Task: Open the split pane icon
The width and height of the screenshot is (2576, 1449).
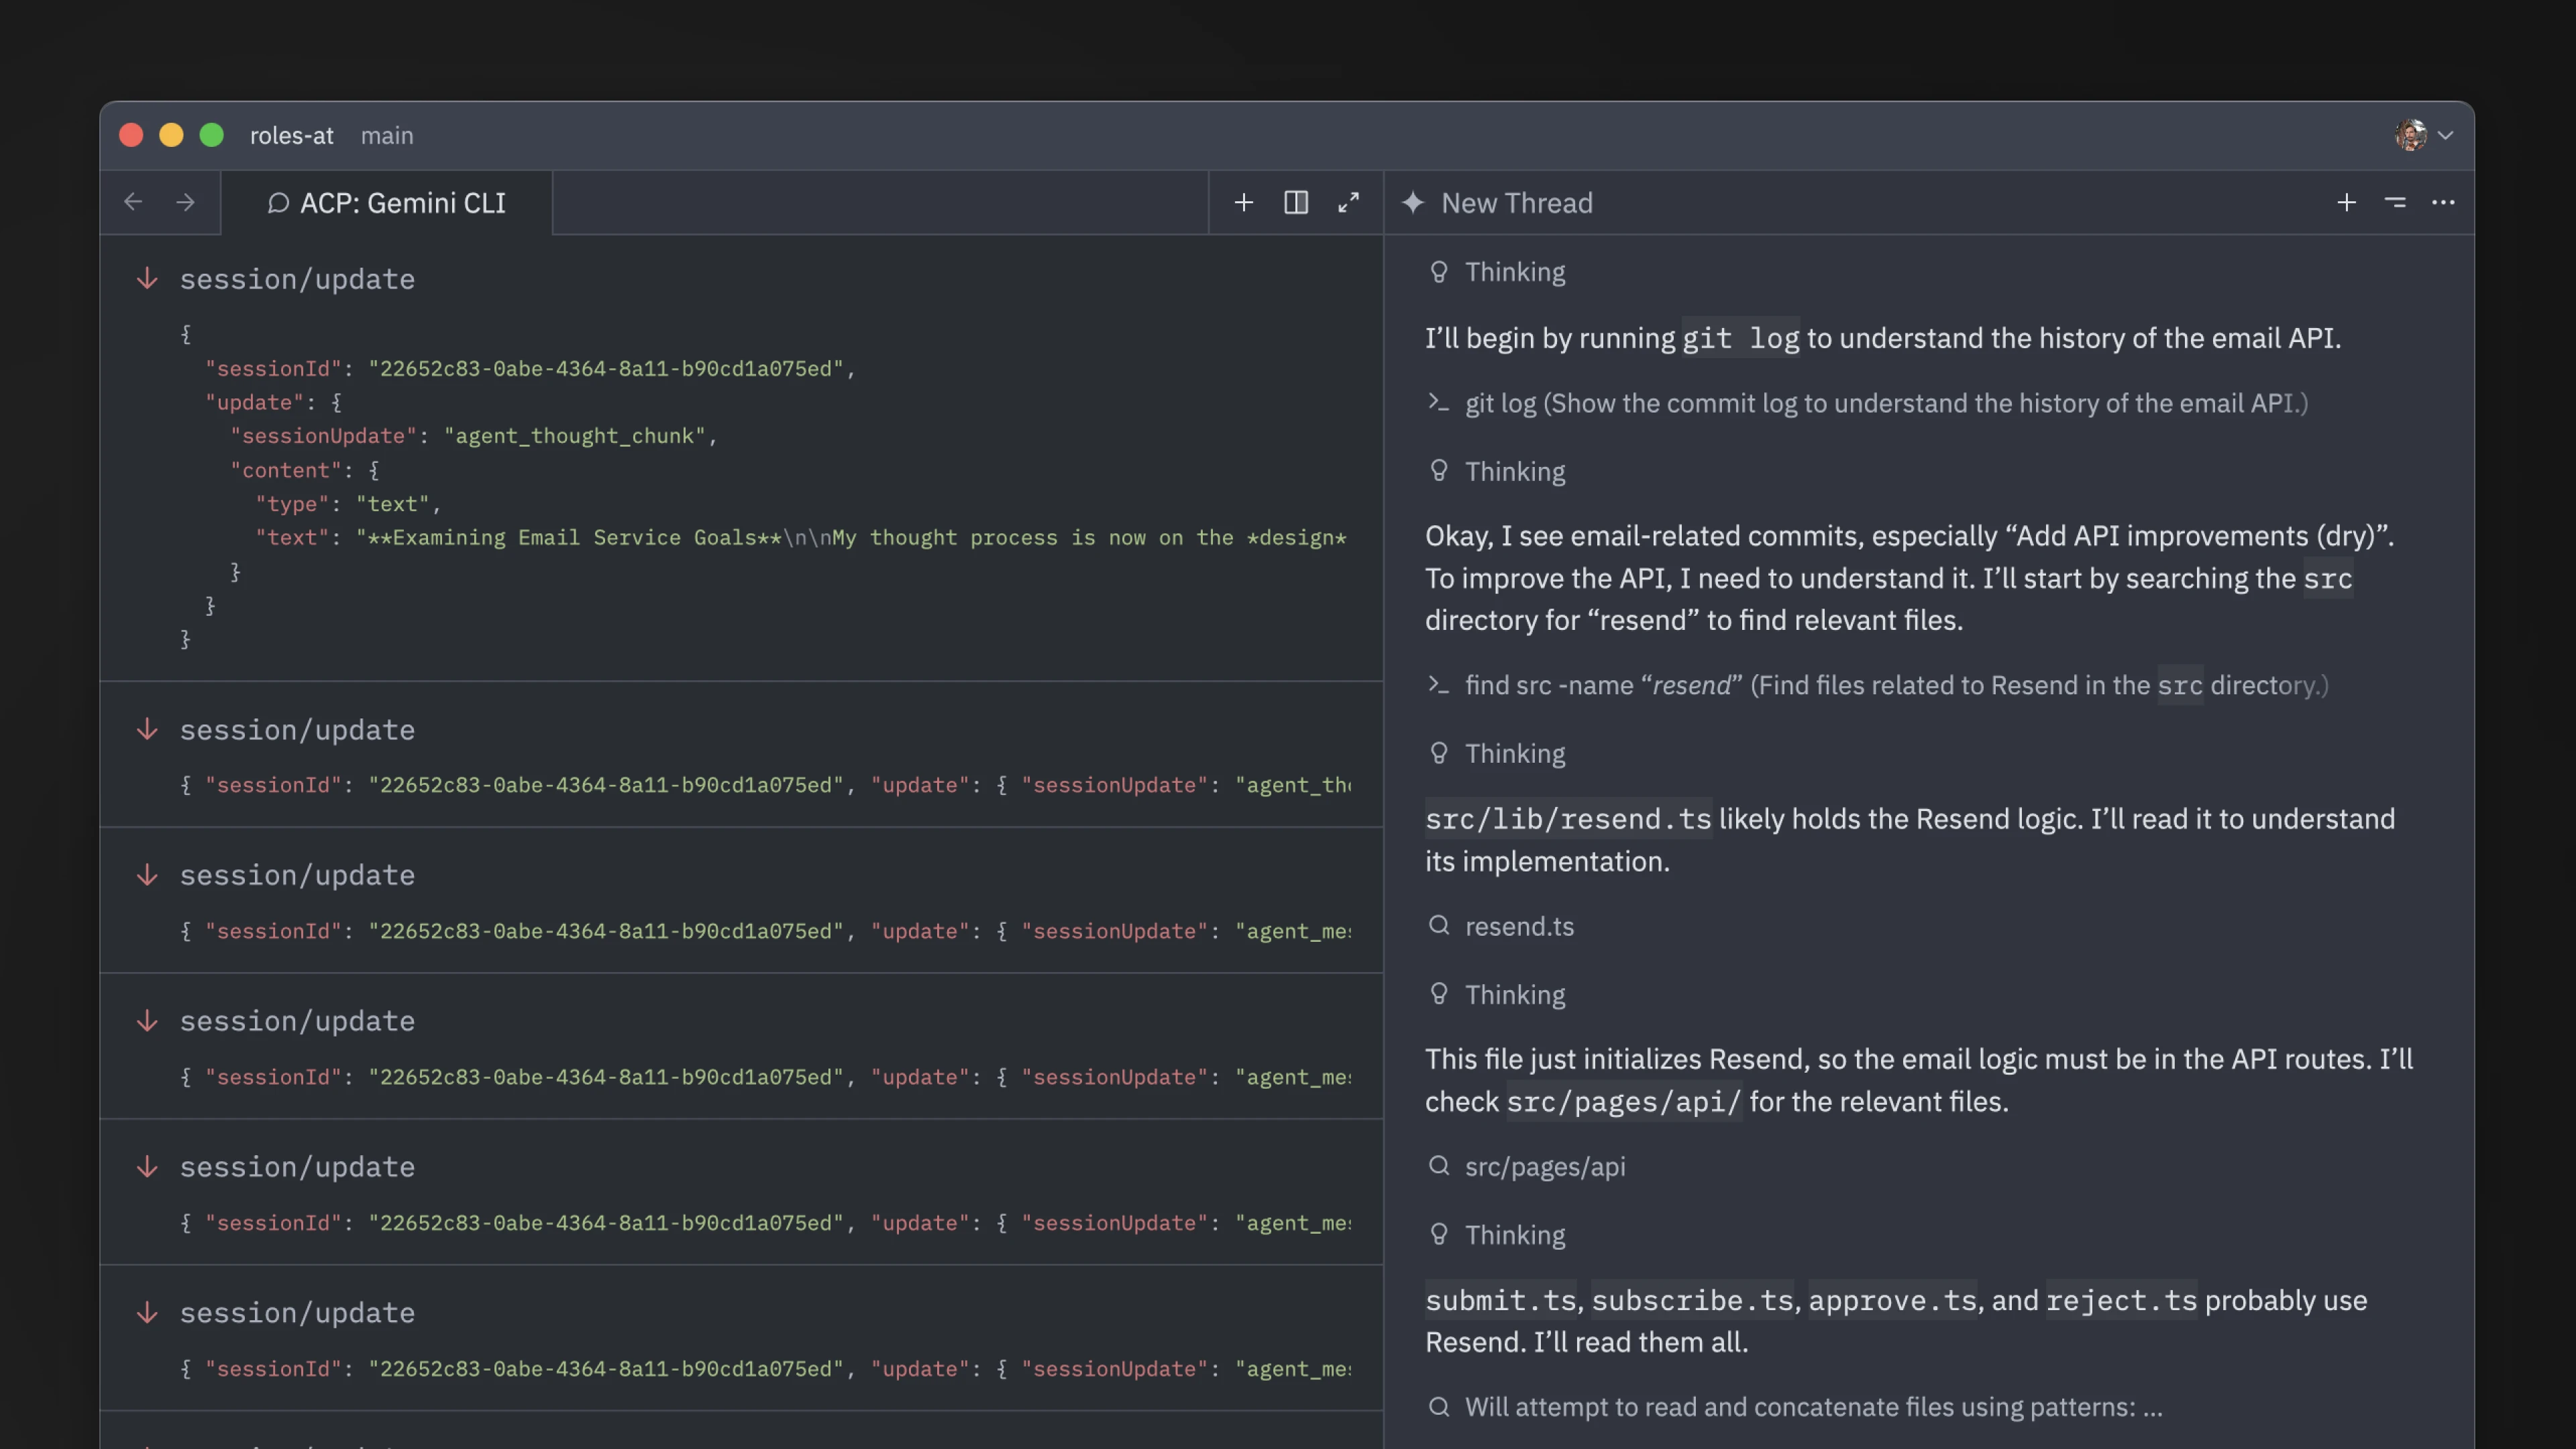Action: coord(1296,202)
